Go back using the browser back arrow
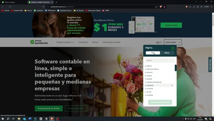214x121 pixels. [2, 7]
